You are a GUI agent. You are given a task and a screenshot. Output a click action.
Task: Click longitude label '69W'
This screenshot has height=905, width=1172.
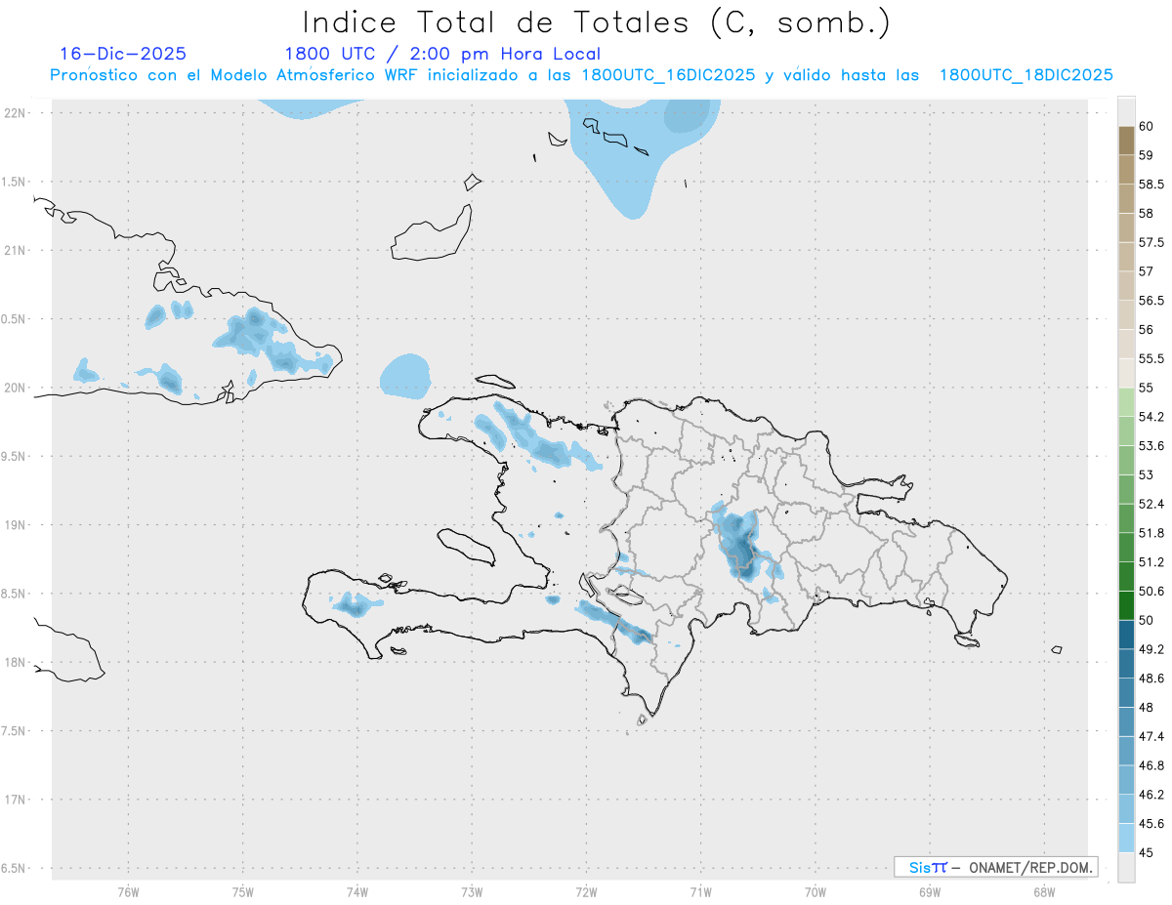930,891
